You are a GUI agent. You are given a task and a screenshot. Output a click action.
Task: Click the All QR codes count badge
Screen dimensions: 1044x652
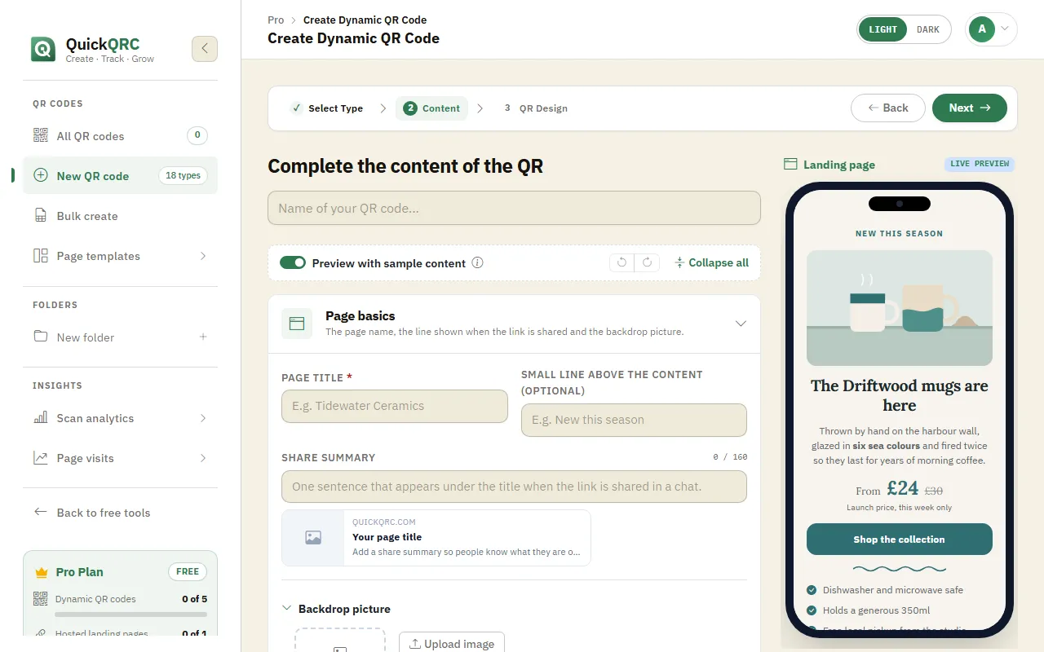(197, 135)
